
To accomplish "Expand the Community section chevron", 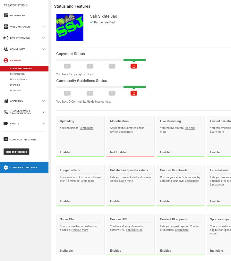I will pyautogui.click(x=43, y=49).
